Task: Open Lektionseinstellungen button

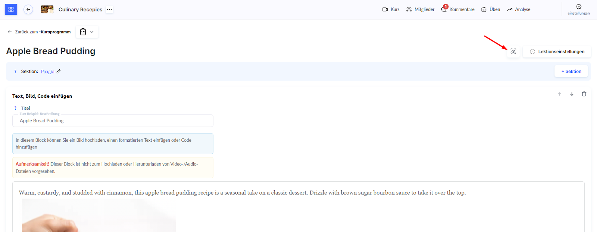Action: [x=557, y=51]
